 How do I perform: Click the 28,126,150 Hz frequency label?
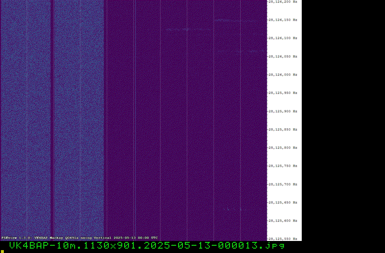tap(283, 20)
